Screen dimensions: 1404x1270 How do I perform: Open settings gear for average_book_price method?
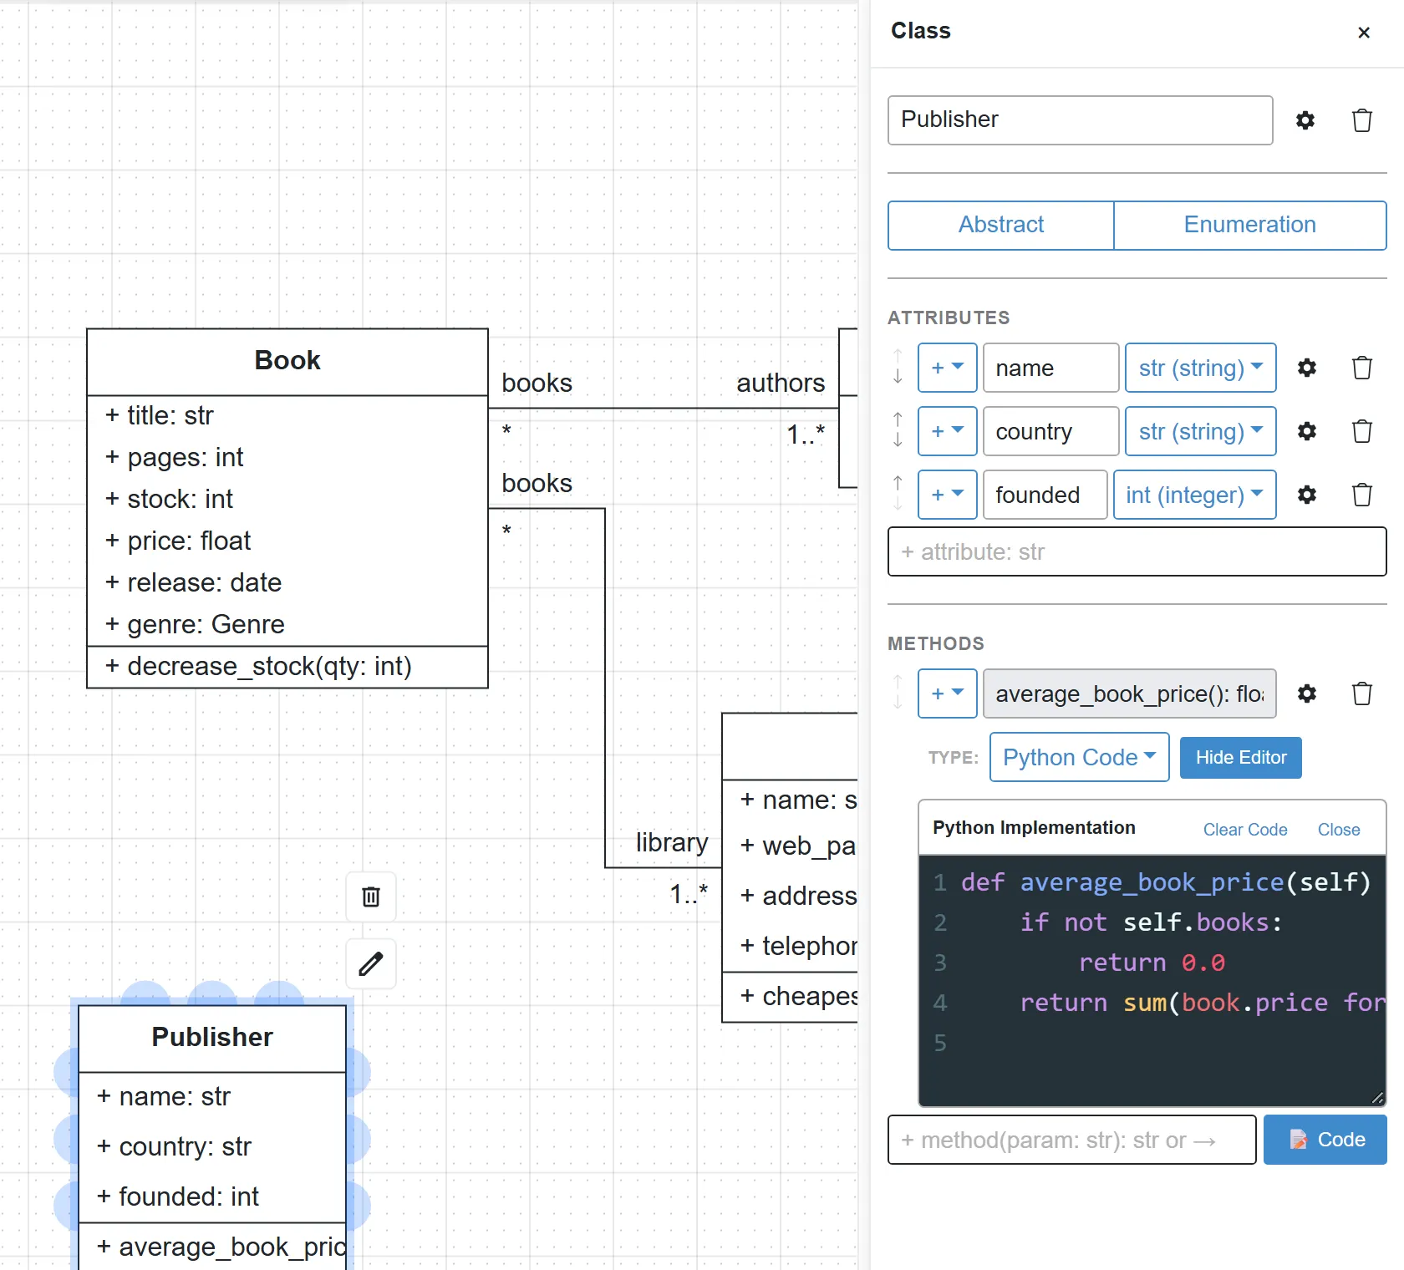tap(1307, 693)
